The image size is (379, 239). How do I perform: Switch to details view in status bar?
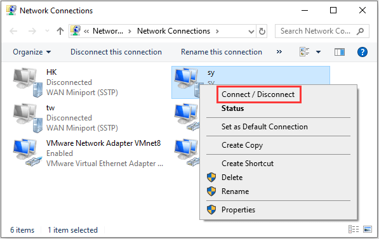click(x=354, y=229)
